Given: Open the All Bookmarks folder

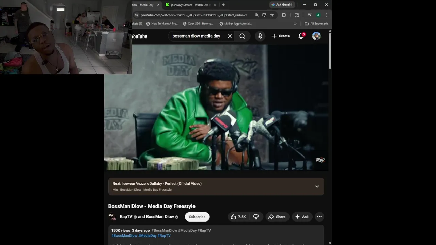Looking at the screenshot, I should pos(316,24).
